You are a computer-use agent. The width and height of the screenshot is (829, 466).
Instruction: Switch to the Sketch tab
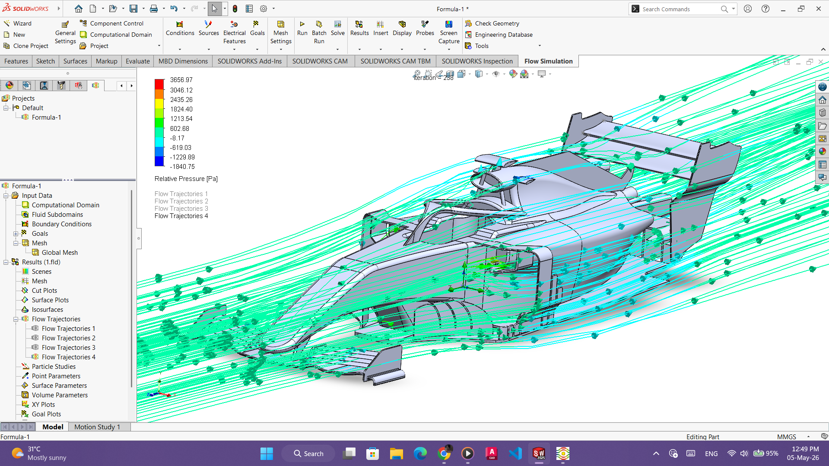point(45,61)
